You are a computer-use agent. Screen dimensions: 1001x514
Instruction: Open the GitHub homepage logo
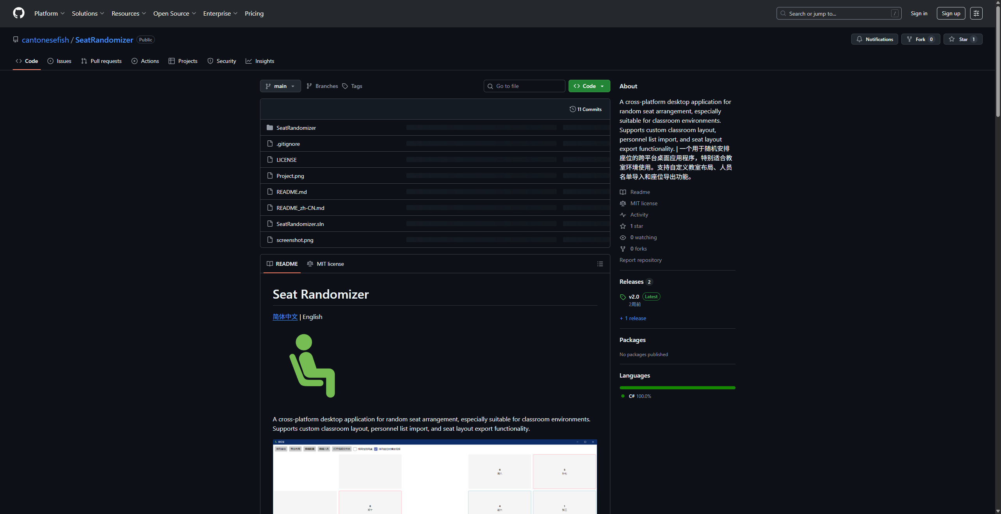click(x=19, y=13)
